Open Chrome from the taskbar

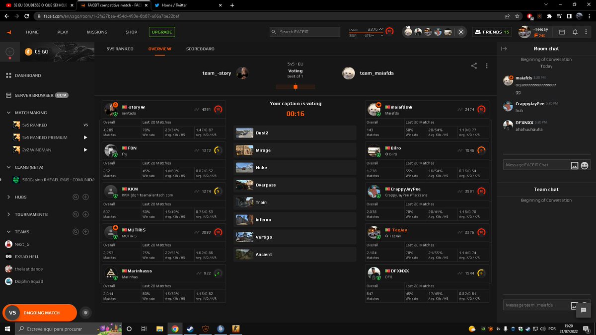(x=175, y=329)
